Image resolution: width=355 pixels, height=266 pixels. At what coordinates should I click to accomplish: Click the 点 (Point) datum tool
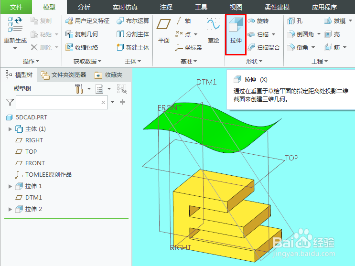(x=183, y=34)
